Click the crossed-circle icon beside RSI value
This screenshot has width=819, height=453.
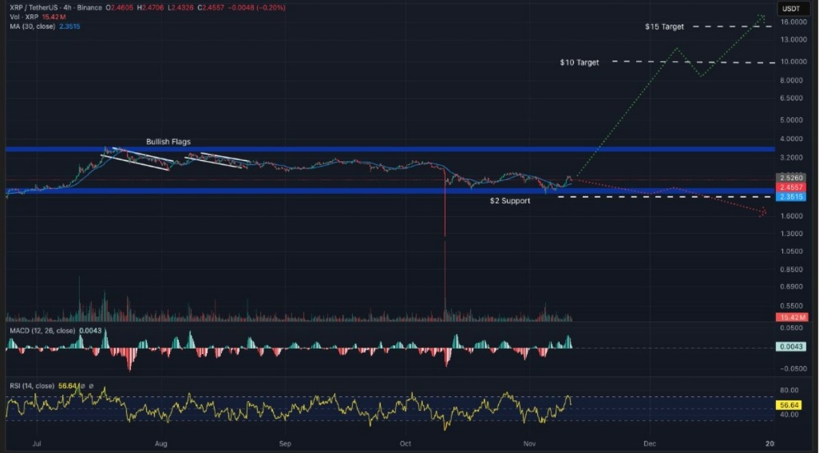tap(83, 384)
